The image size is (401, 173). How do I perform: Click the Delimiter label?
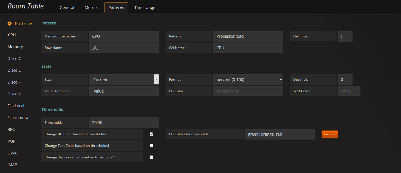click(301, 36)
